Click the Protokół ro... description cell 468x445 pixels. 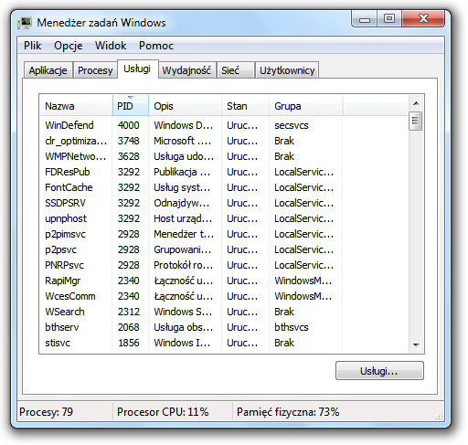tap(184, 265)
